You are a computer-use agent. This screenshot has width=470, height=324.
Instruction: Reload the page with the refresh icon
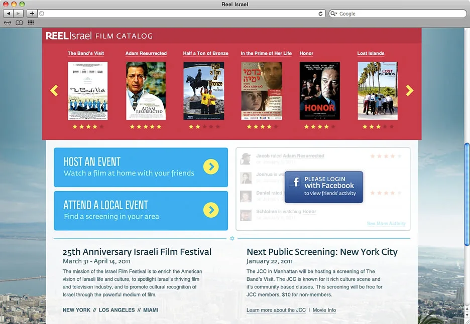click(x=320, y=14)
